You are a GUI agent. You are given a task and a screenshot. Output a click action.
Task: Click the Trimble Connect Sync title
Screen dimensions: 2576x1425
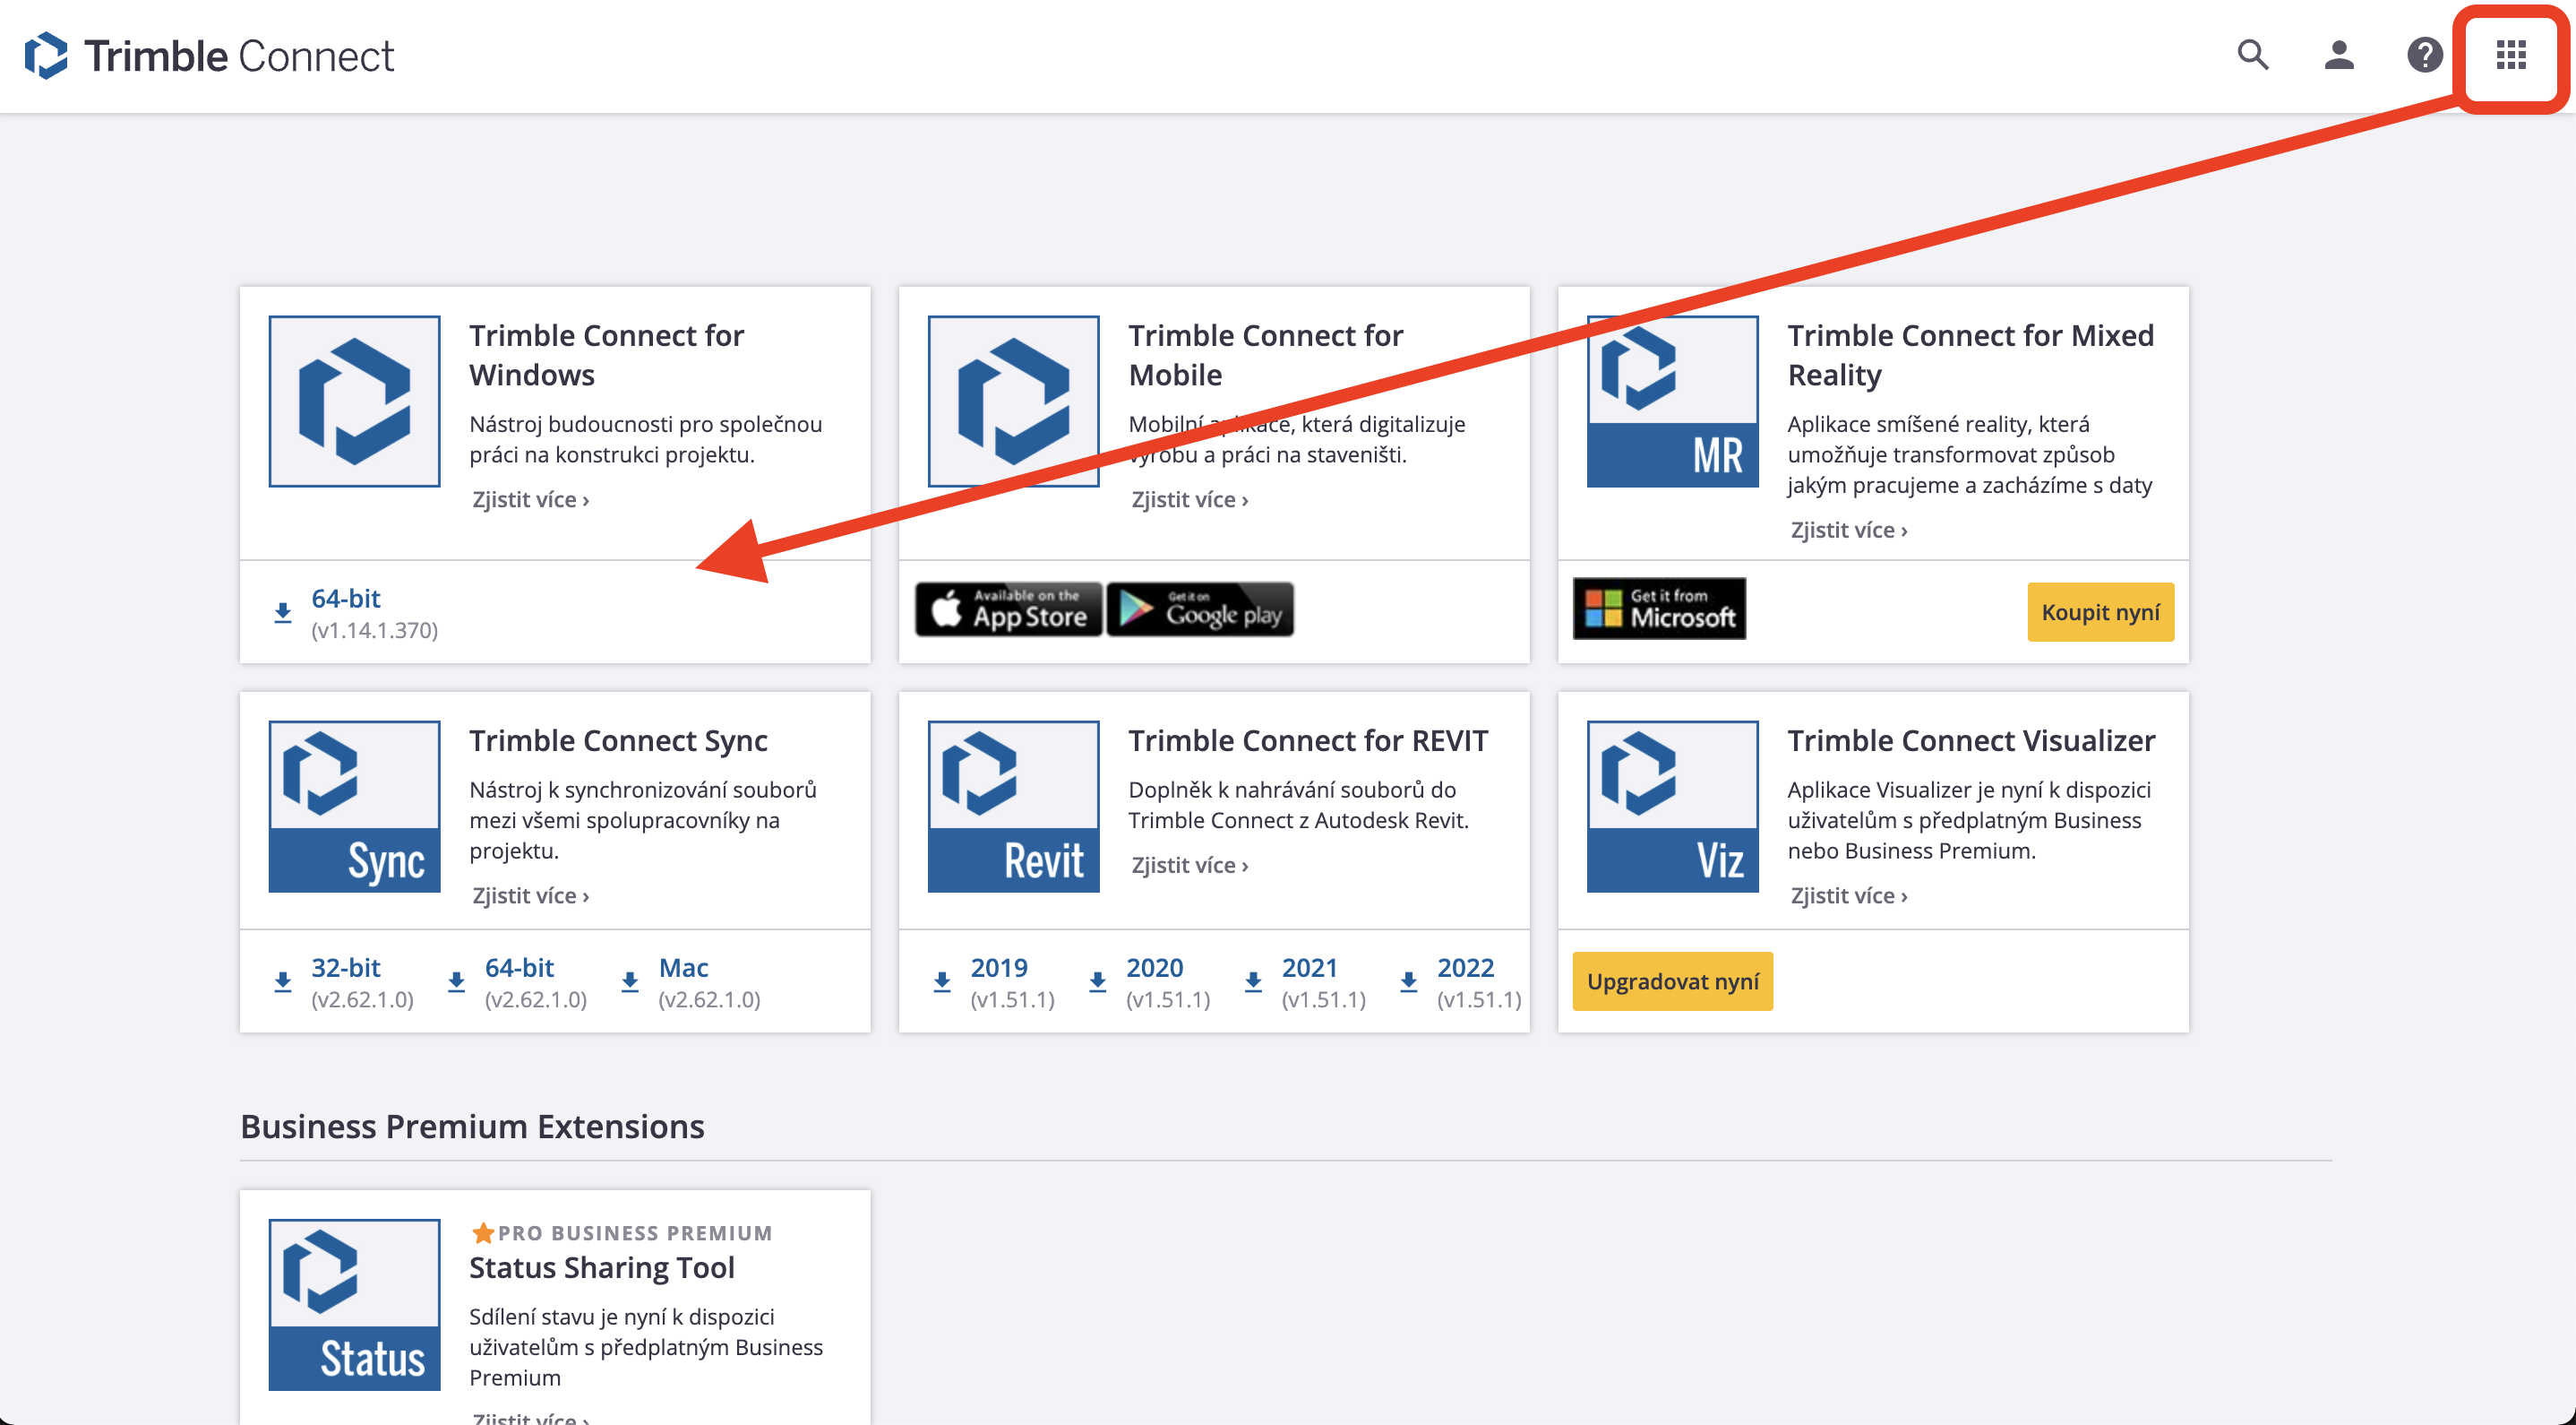[x=618, y=740]
